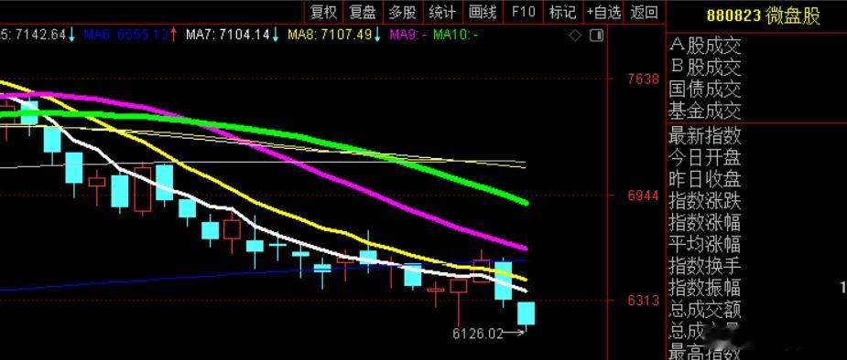Click the 6313 price axis label
The height and width of the screenshot is (360, 847).
click(644, 301)
